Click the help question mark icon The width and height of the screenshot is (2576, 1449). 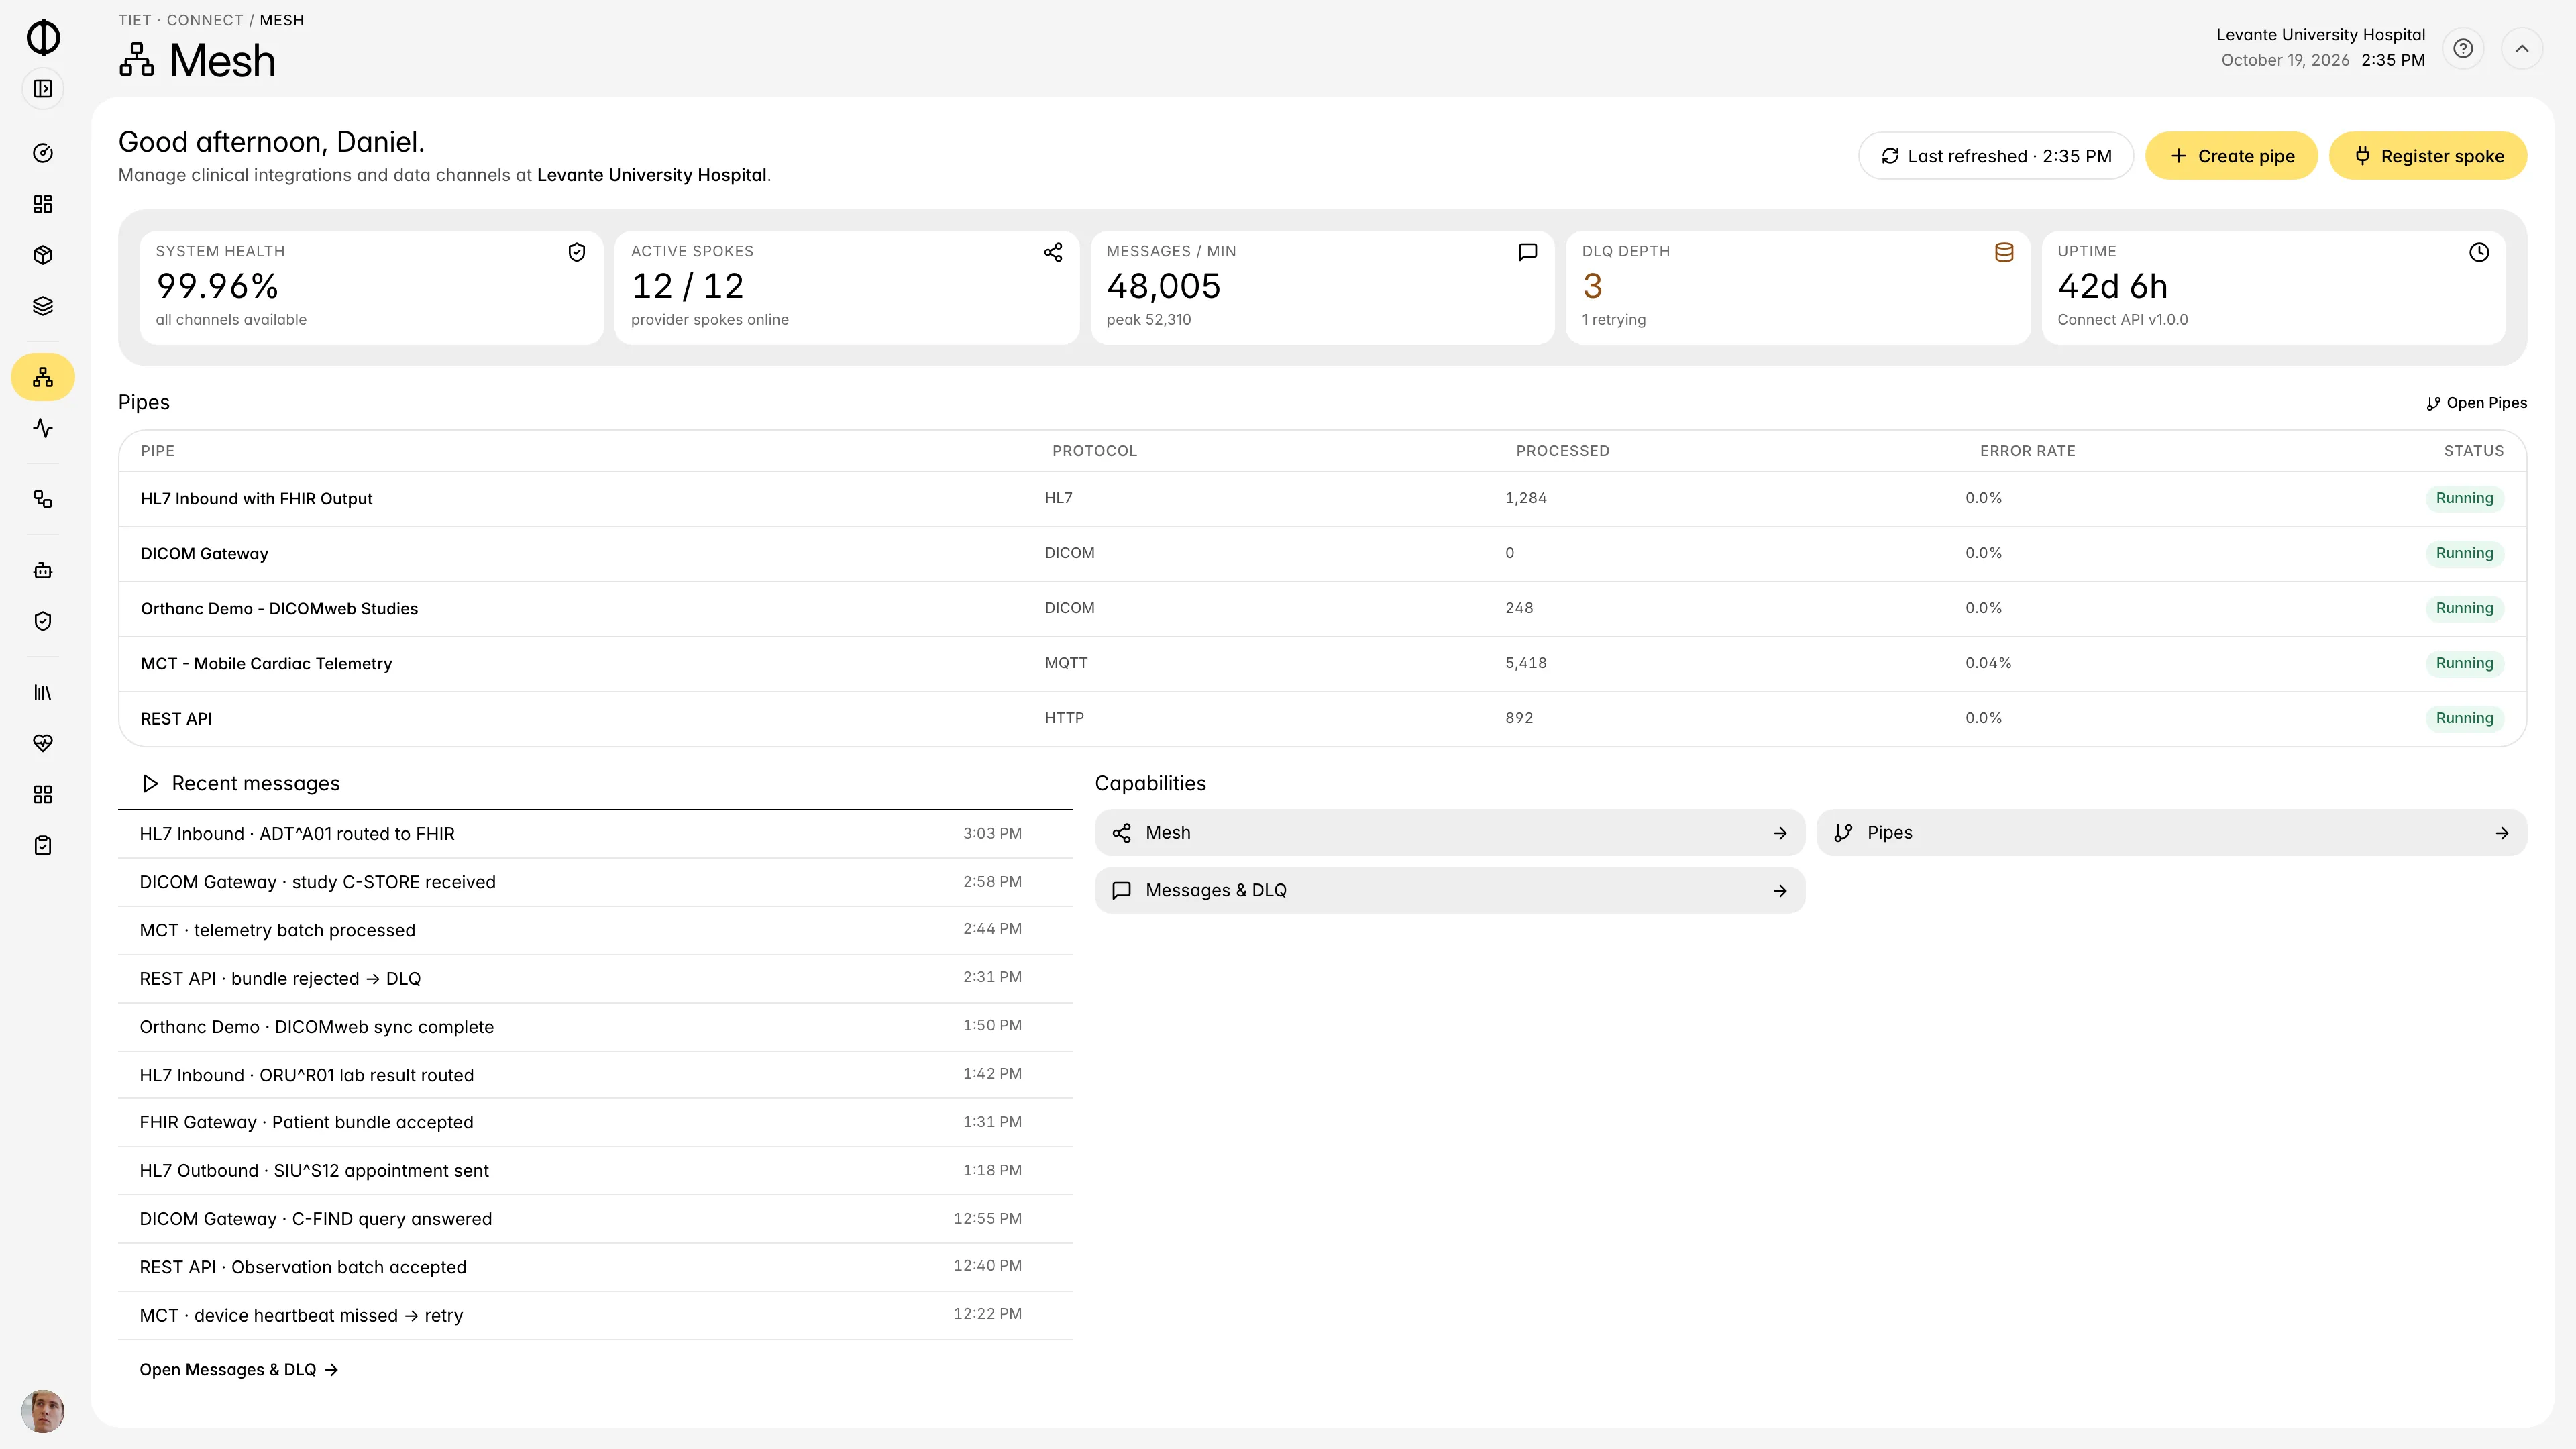point(2463,48)
